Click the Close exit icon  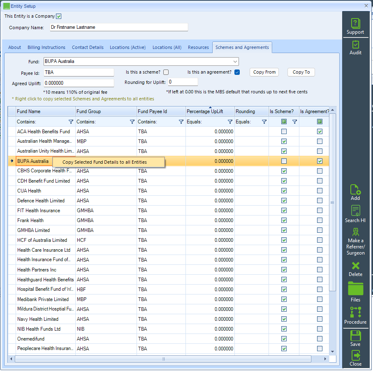coord(355,356)
